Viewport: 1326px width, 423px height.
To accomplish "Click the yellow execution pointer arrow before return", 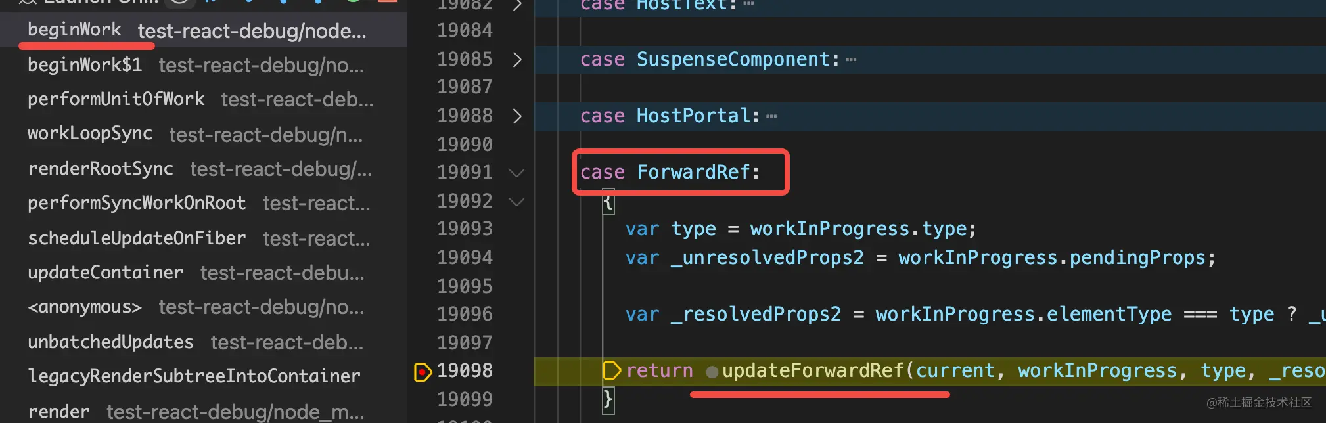I will [612, 370].
